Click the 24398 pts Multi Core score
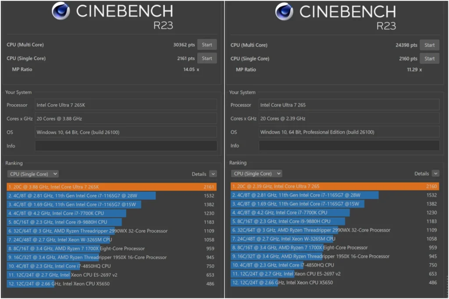 [x=406, y=45]
